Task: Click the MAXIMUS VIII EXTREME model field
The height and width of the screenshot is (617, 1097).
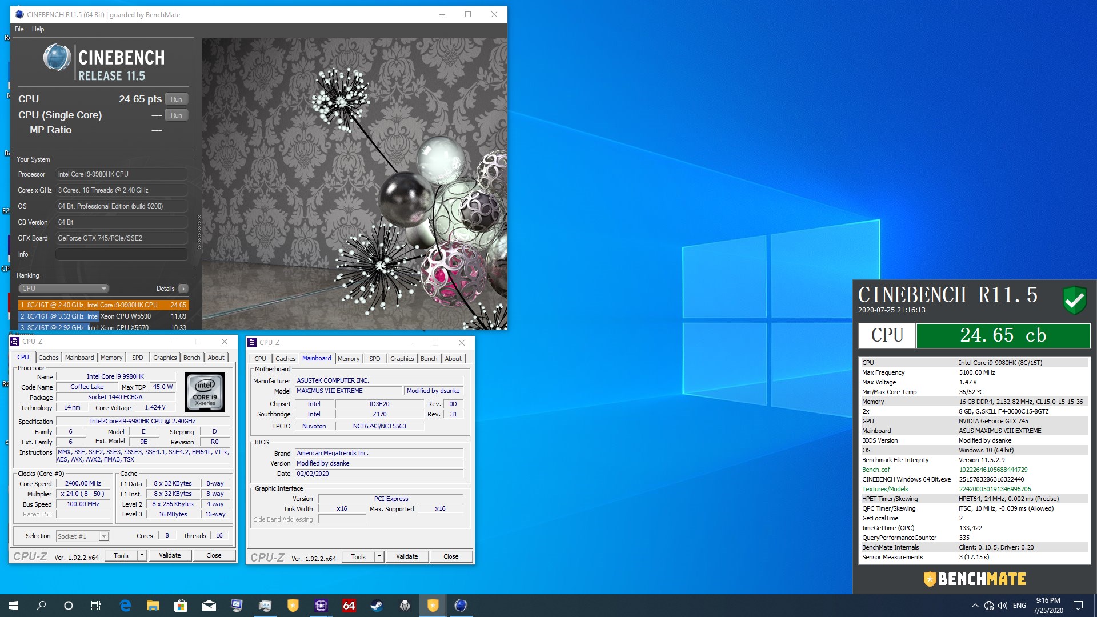Action: coord(349,391)
